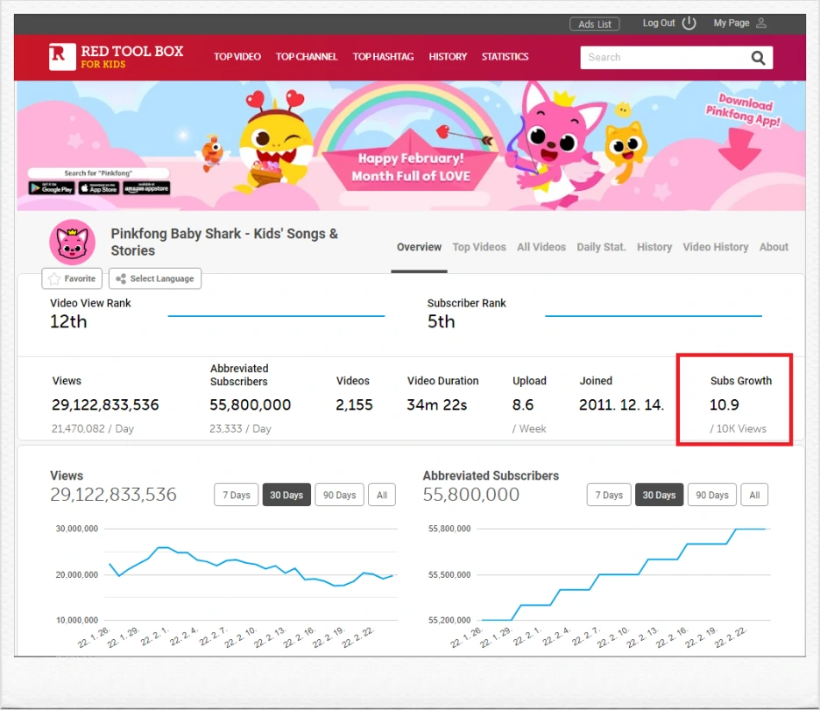
Task: Click the Red Tool Box logo icon
Action: pyautogui.click(x=62, y=56)
